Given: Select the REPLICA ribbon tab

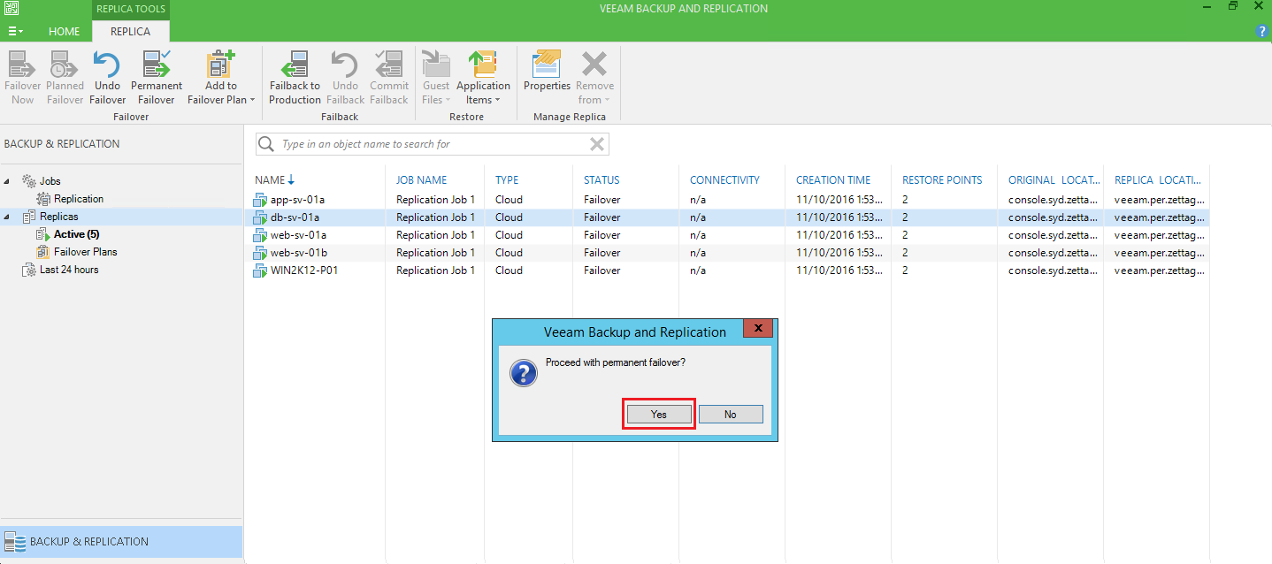Looking at the screenshot, I should point(130,31).
